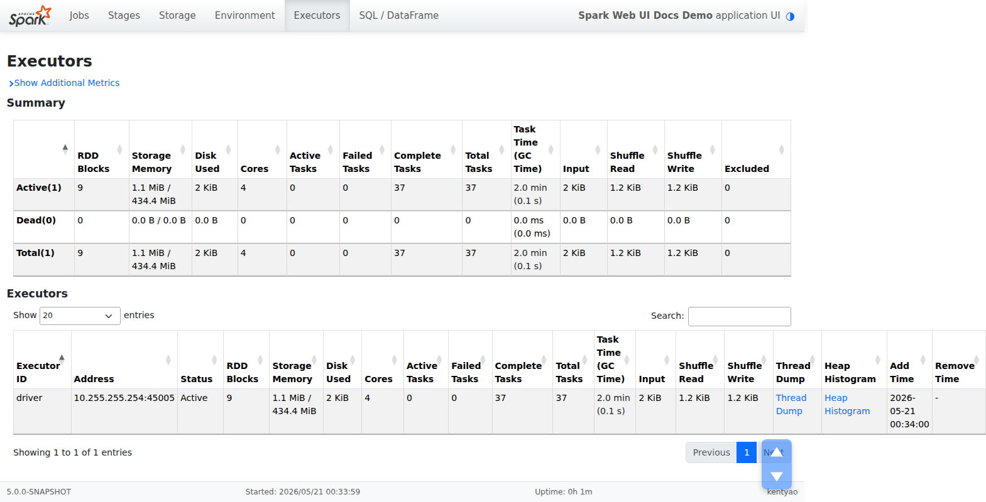Sort Summary by Shuffle Write column

point(693,149)
